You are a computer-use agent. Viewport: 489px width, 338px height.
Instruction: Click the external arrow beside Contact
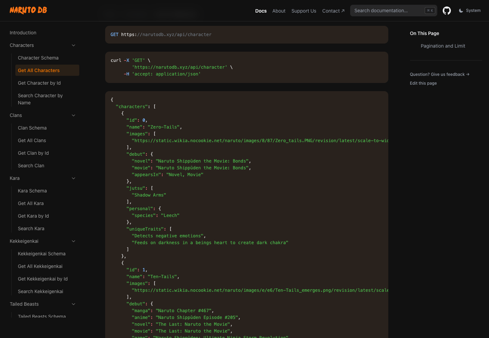tap(343, 11)
